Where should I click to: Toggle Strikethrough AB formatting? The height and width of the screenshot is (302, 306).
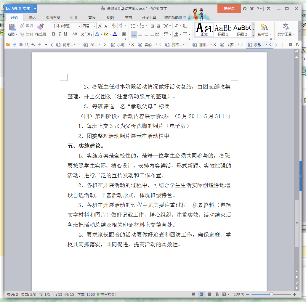(x=75, y=34)
